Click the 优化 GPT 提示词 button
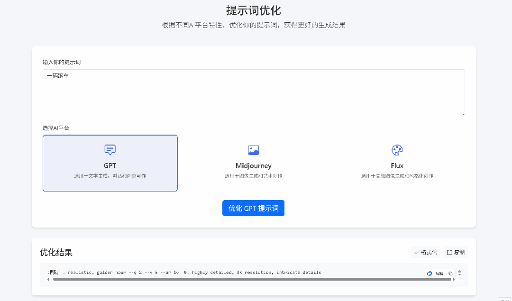 click(x=253, y=208)
